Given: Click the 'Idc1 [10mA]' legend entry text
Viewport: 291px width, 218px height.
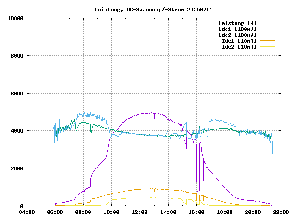Looking at the screenshot, I should pyautogui.click(x=239, y=40).
